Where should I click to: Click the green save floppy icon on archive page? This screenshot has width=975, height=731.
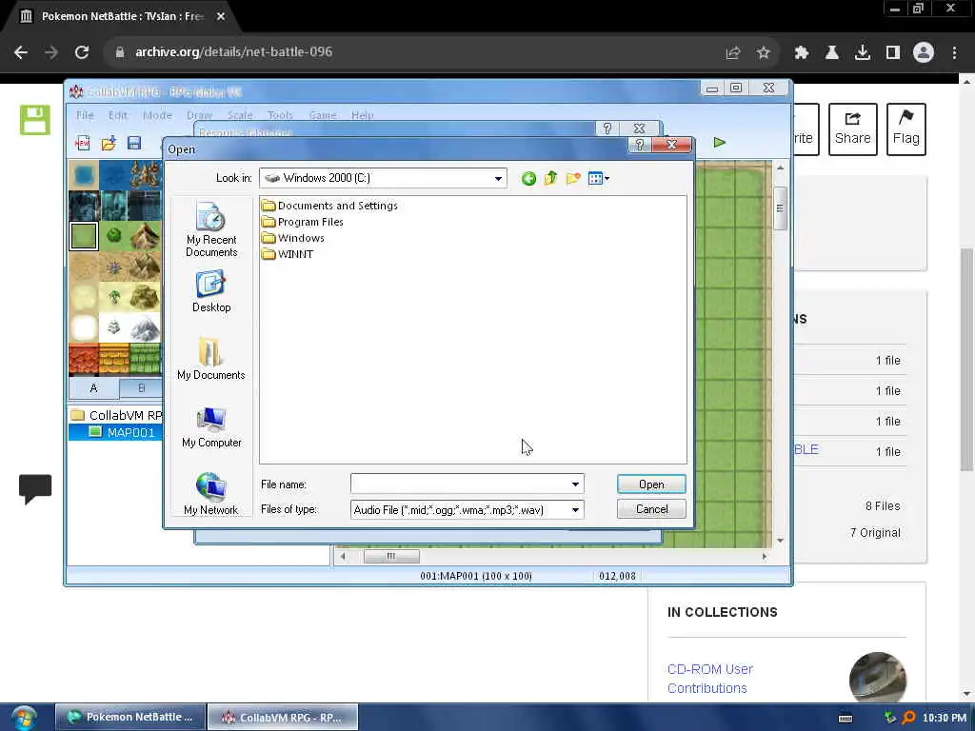coord(35,120)
